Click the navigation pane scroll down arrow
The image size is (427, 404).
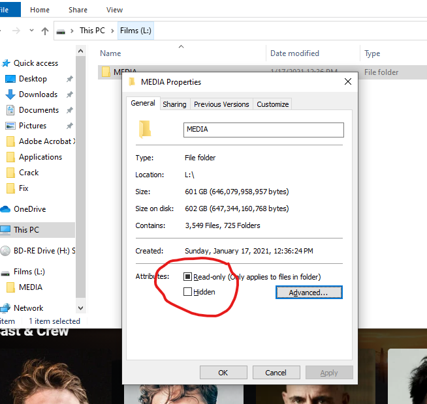pyautogui.click(x=80, y=308)
